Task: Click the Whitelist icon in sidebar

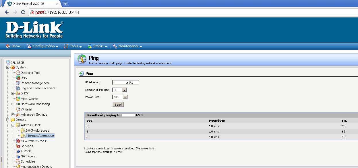Action: (x=18, y=109)
